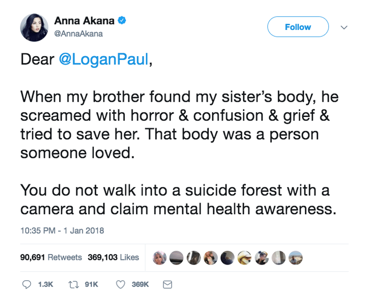Open the last liker avatar in row
366x306 pixels.
point(295,257)
